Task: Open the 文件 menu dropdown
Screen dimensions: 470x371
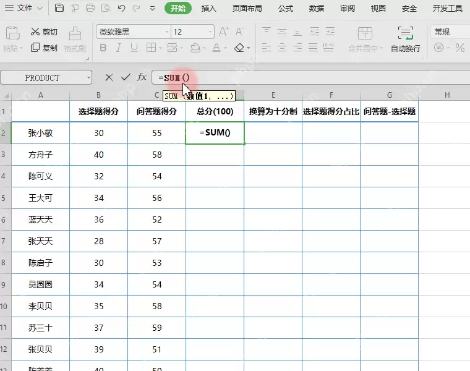Action: click(x=24, y=8)
